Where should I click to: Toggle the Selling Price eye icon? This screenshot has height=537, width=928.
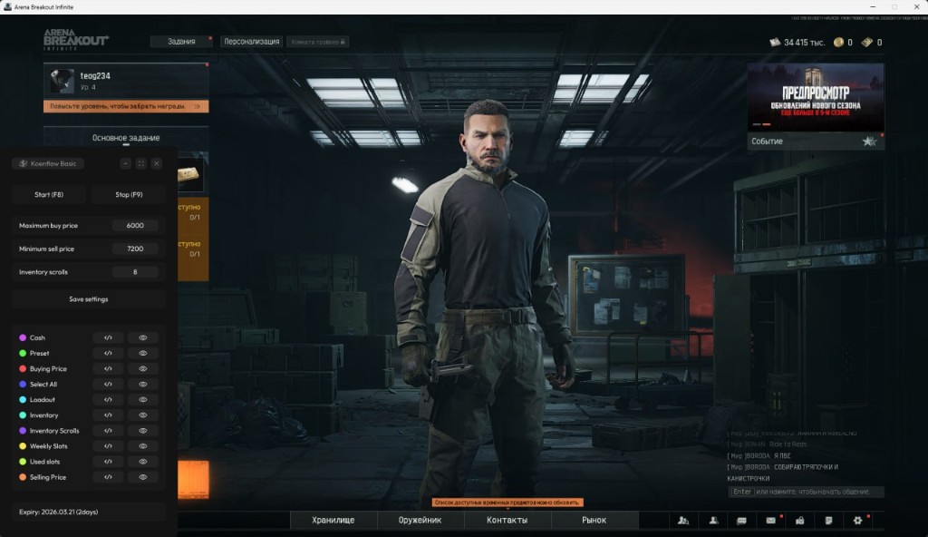pos(142,476)
